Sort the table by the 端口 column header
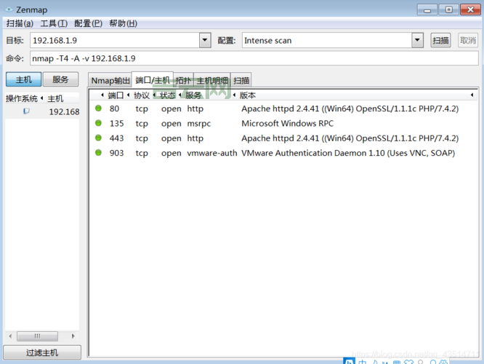The height and width of the screenshot is (364, 484). click(116, 95)
